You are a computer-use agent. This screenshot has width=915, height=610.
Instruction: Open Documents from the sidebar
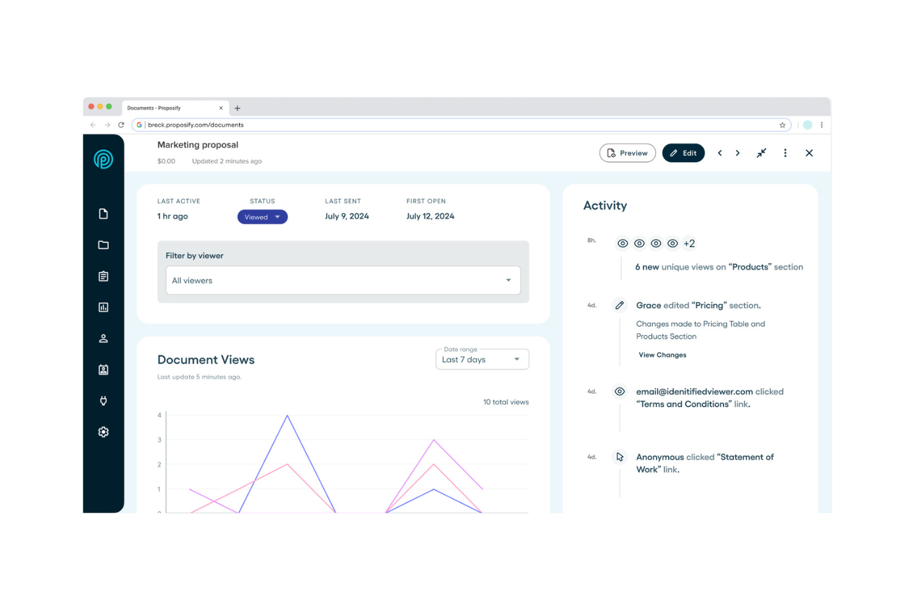coord(103,213)
